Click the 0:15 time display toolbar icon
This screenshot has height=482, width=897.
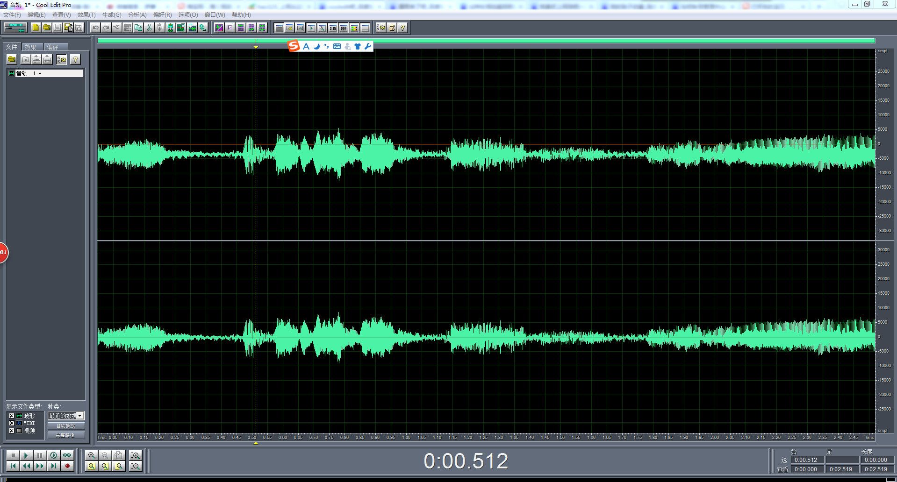(333, 28)
